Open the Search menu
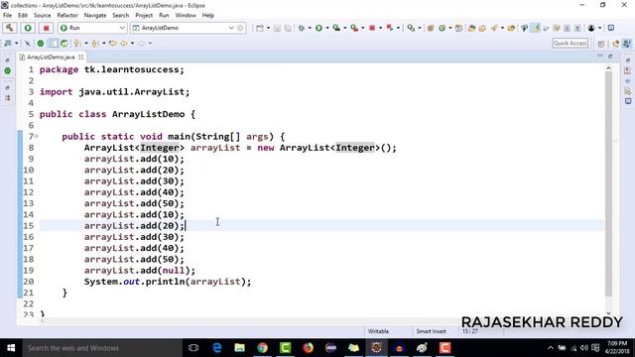The height and width of the screenshot is (357, 635). 121,16
